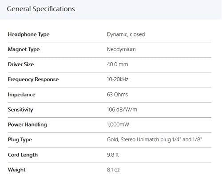222x175 pixels.
Task: Select the Impedance label
Action: tap(22, 95)
